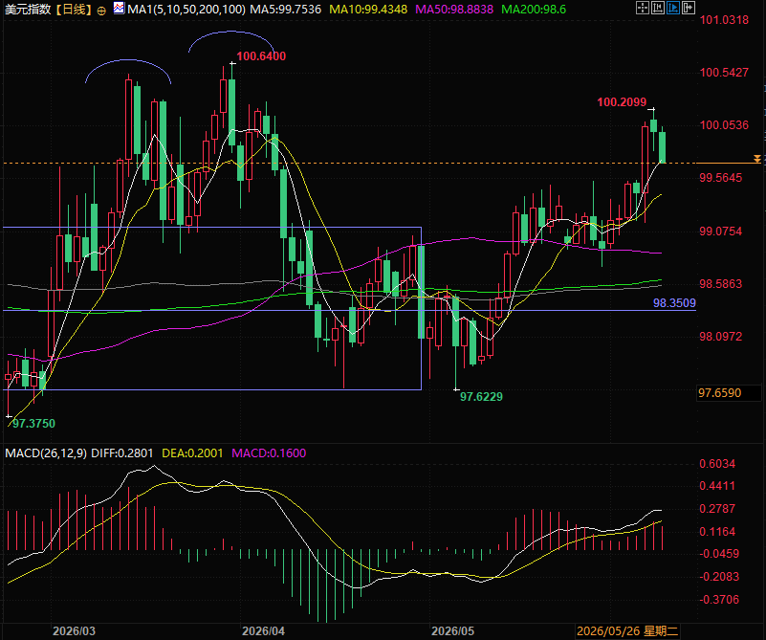Screen dimensions: 766x640
Task: Click the blue highlighted axis play icon
Action: point(672,8)
